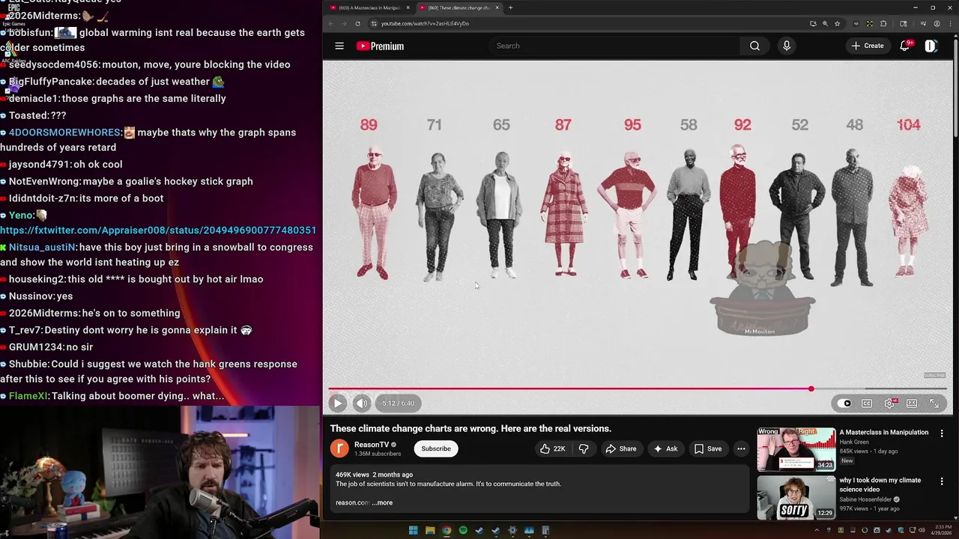Dislike the video with thumbs down
959x539 pixels.
584,448
